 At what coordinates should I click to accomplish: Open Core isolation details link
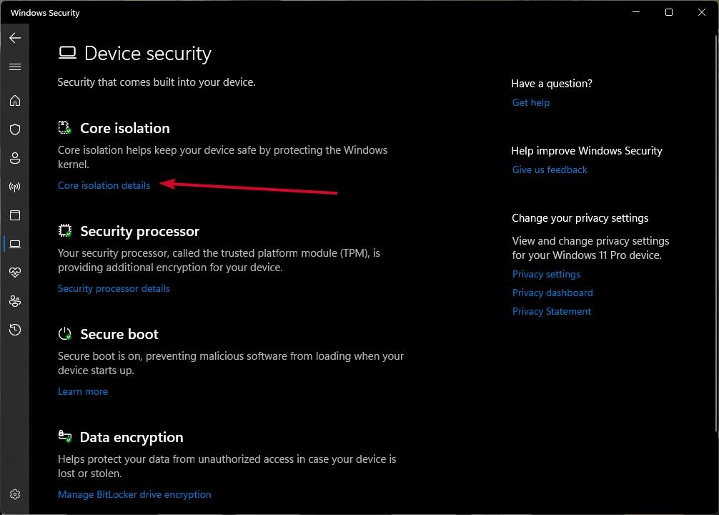pos(104,185)
